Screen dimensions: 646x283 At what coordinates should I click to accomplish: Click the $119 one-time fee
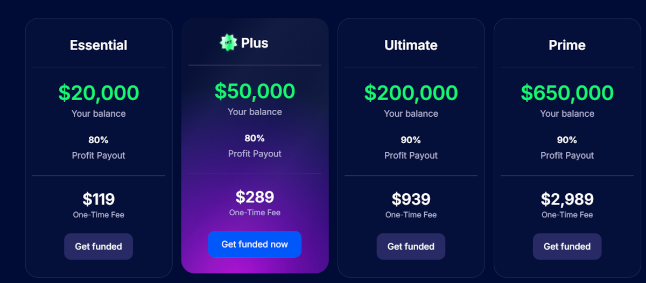tap(99, 199)
